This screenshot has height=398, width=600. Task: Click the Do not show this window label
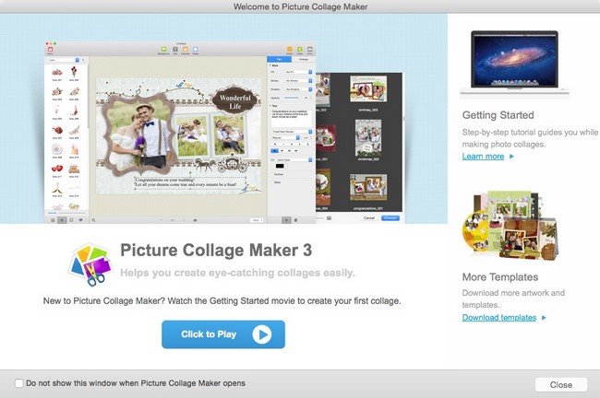[136, 383]
